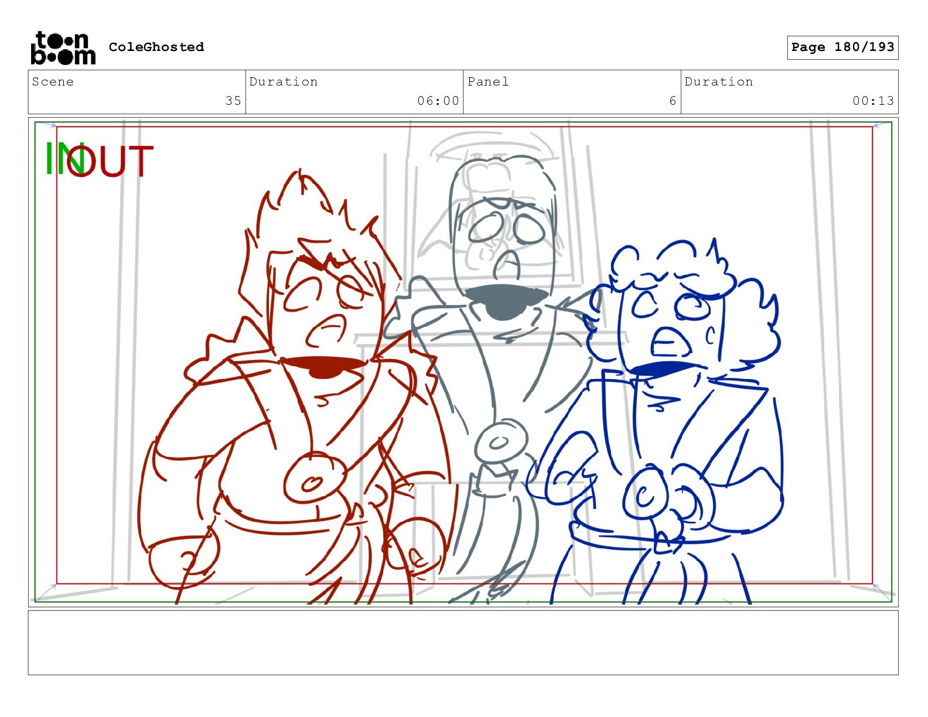Click the Panel header label
Image resolution: width=928 pixels, height=717 pixels.
(x=488, y=81)
